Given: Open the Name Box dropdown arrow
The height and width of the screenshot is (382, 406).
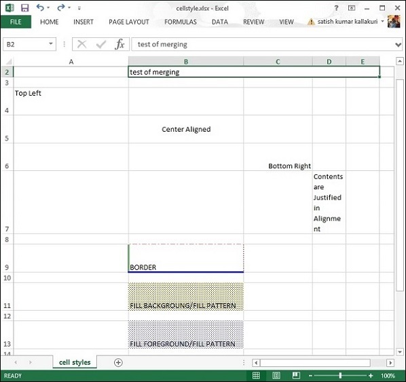Looking at the screenshot, I should 51,44.
